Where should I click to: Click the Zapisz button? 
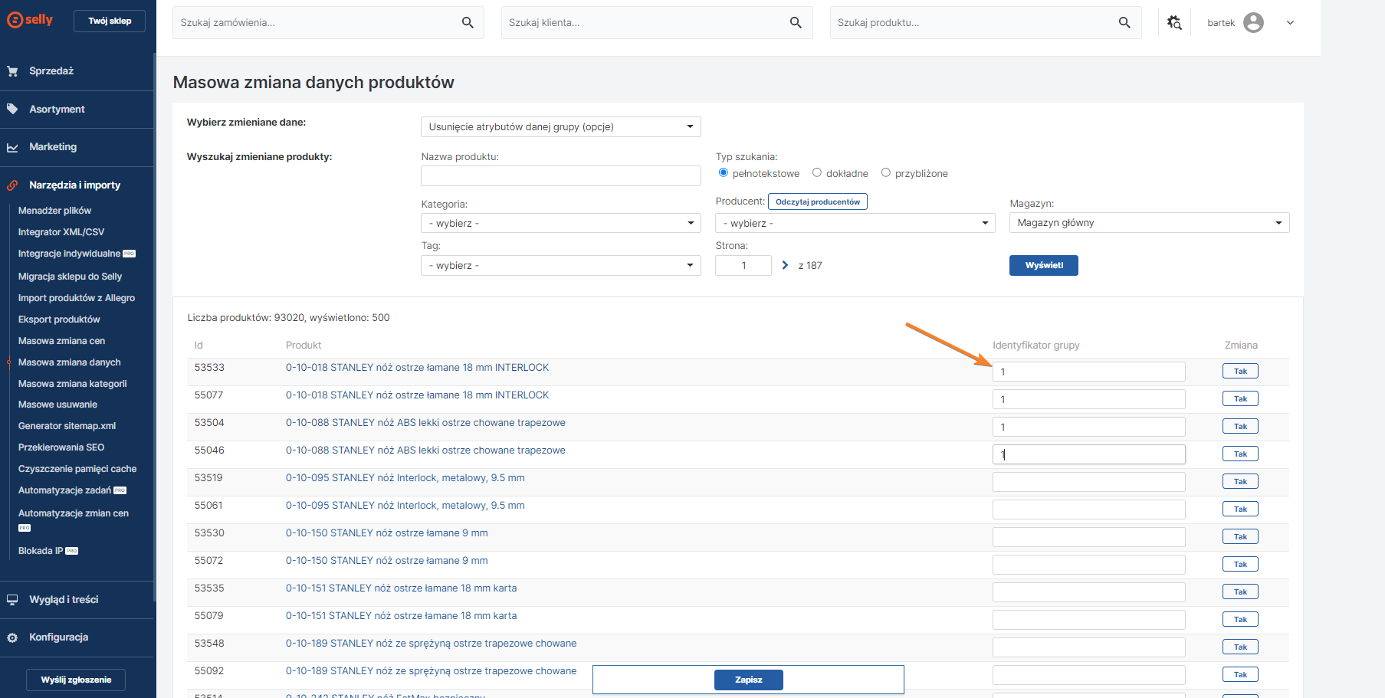tap(748, 680)
